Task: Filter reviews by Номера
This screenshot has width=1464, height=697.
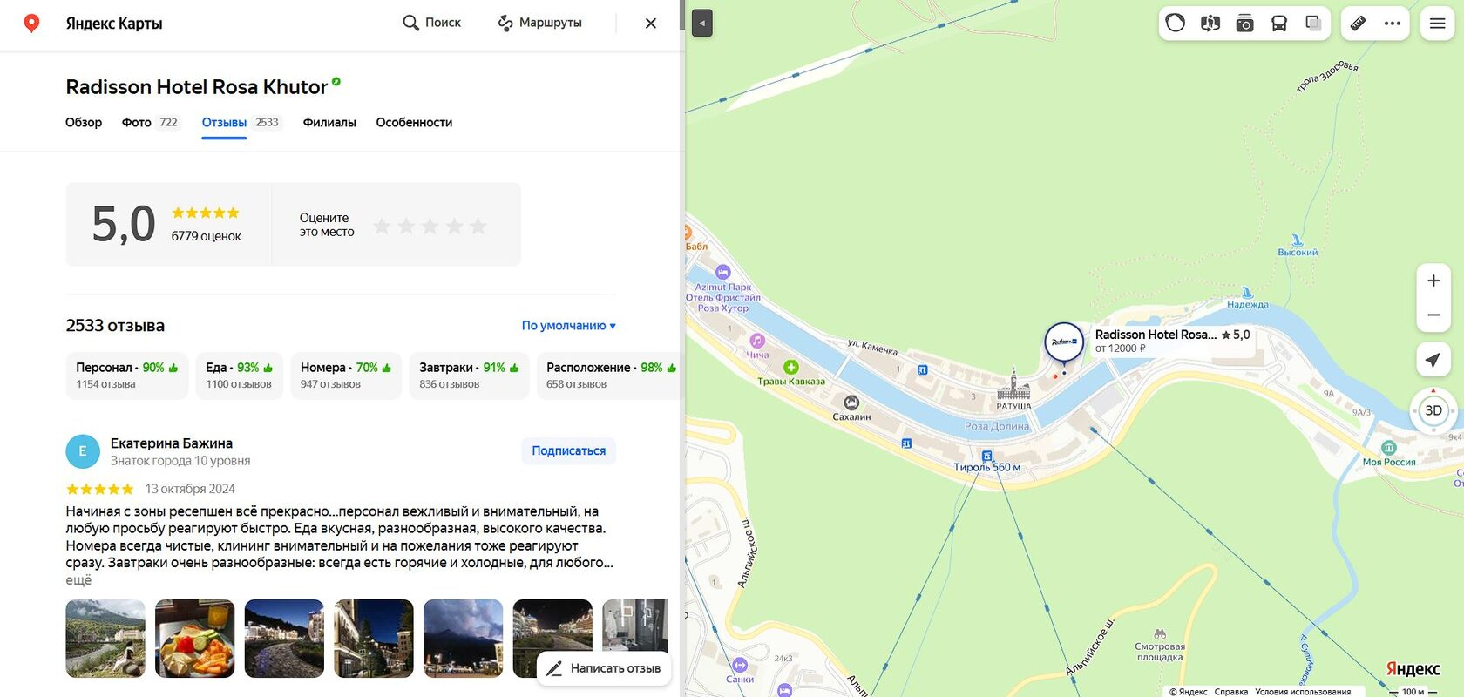Action: coord(346,376)
